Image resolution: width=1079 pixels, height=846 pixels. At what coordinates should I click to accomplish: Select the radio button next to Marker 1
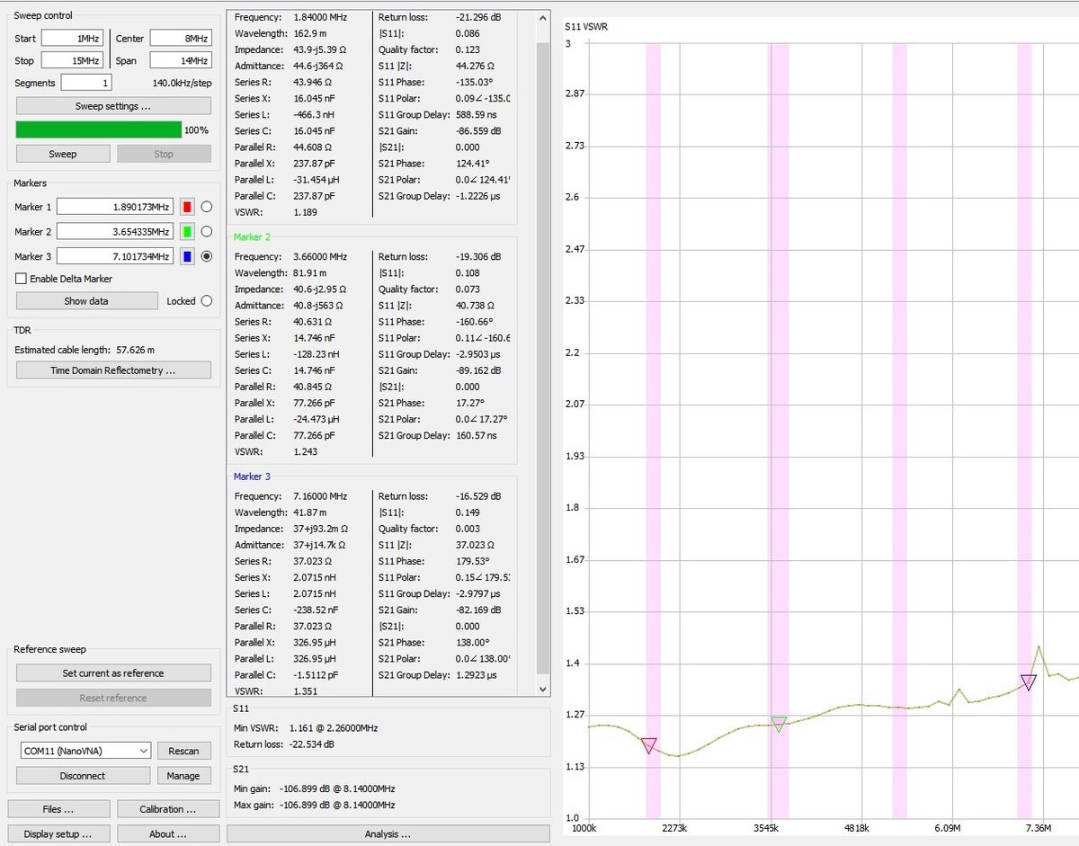tap(207, 207)
